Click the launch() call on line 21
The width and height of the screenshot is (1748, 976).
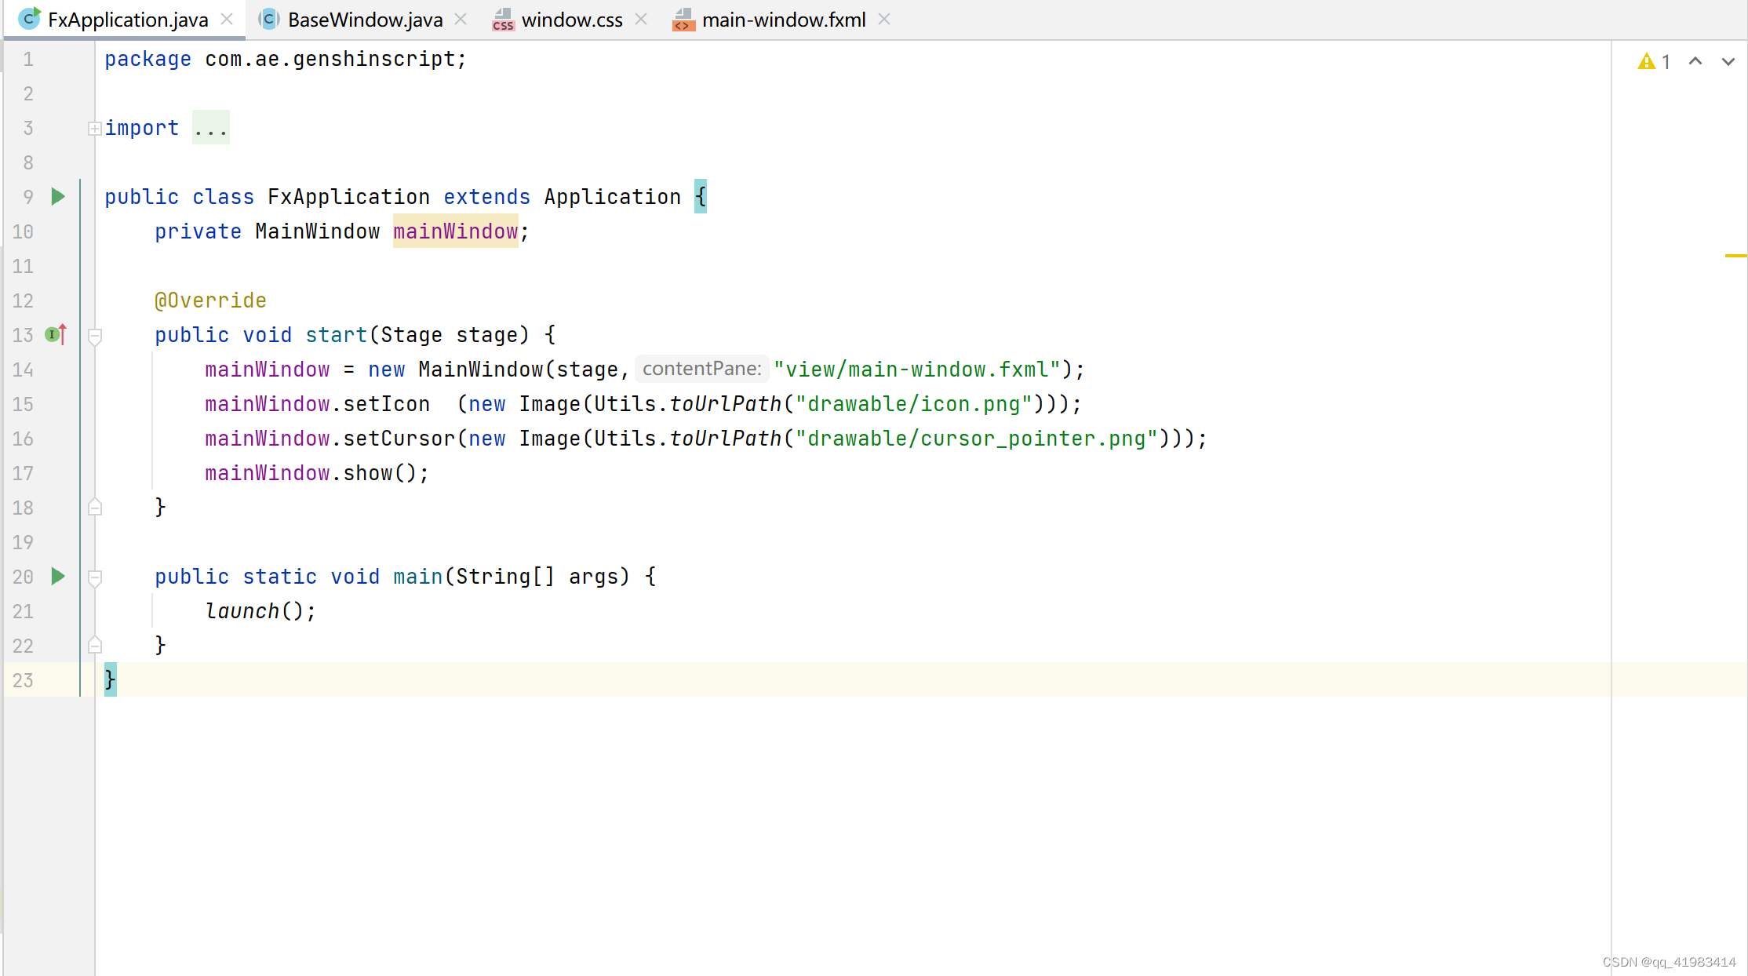click(x=254, y=611)
